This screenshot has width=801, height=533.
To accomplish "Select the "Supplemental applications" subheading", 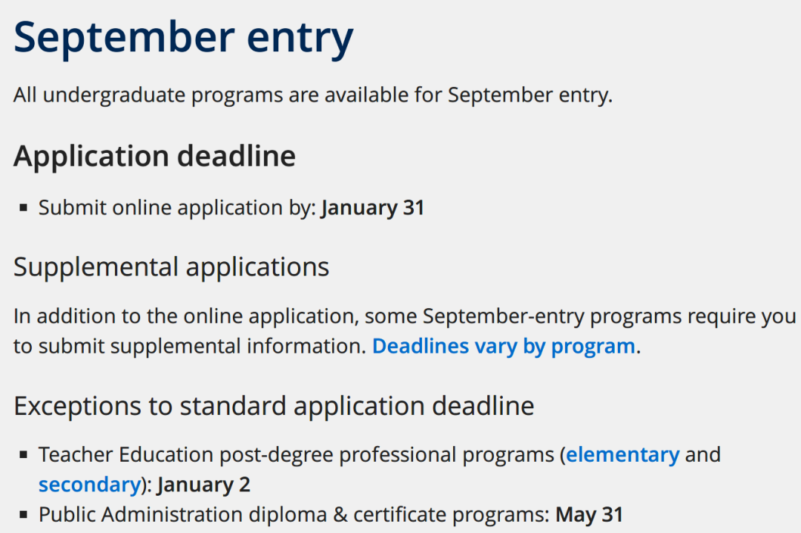I will tap(171, 267).
